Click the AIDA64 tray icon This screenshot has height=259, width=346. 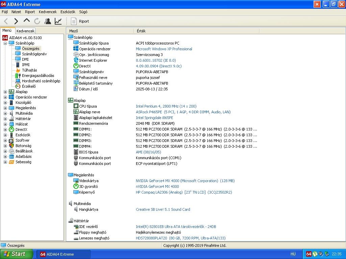[309, 254]
